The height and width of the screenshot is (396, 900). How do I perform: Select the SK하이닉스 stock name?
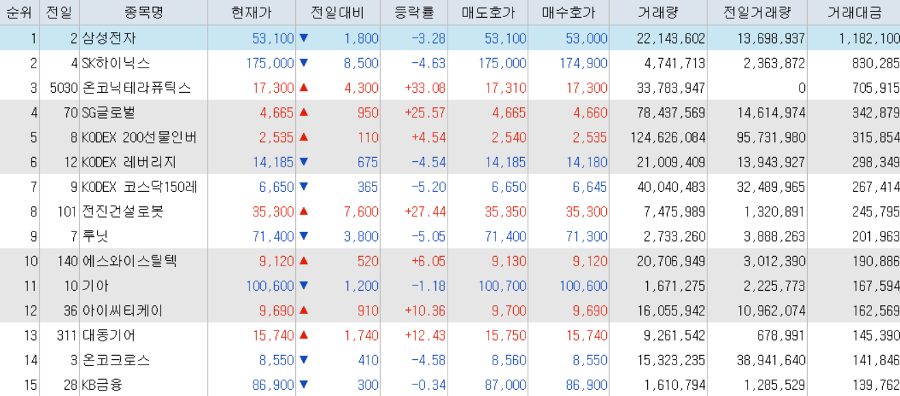tap(115, 63)
